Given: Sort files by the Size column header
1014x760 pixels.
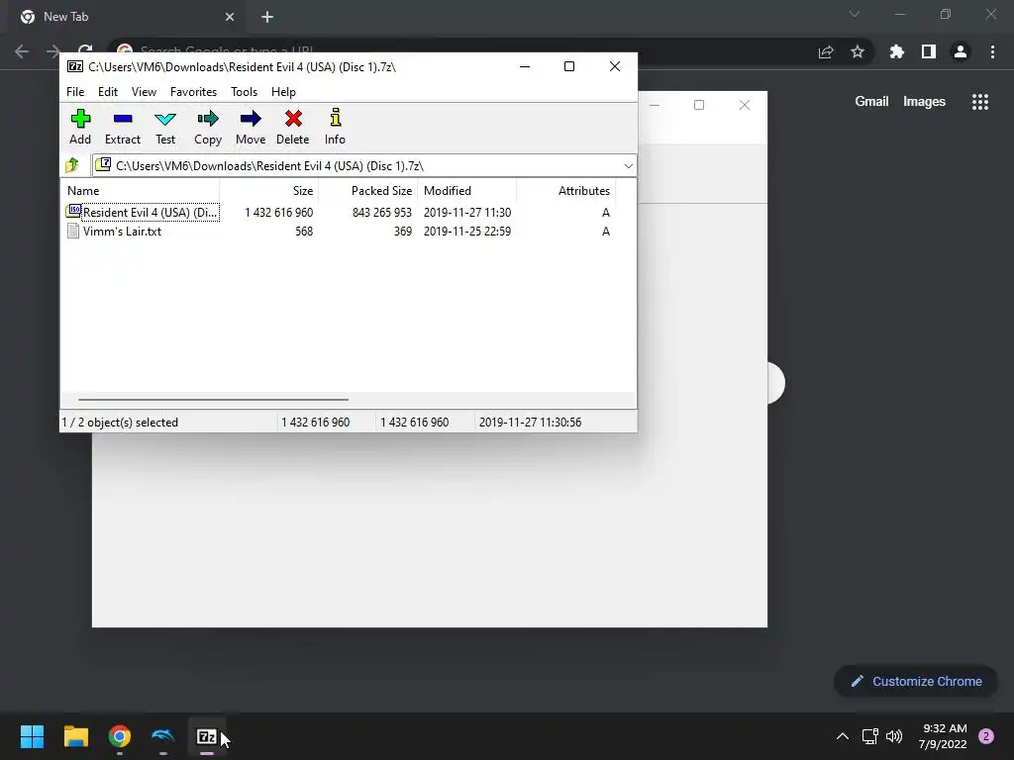Looking at the screenshot, I should pos(269,191).
